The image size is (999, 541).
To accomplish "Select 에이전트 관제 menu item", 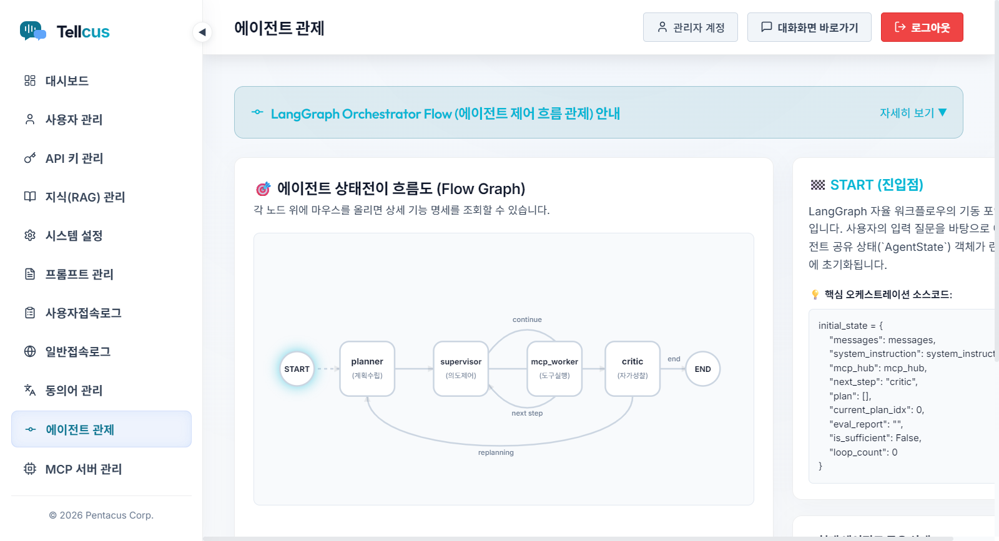I will 101,429.
